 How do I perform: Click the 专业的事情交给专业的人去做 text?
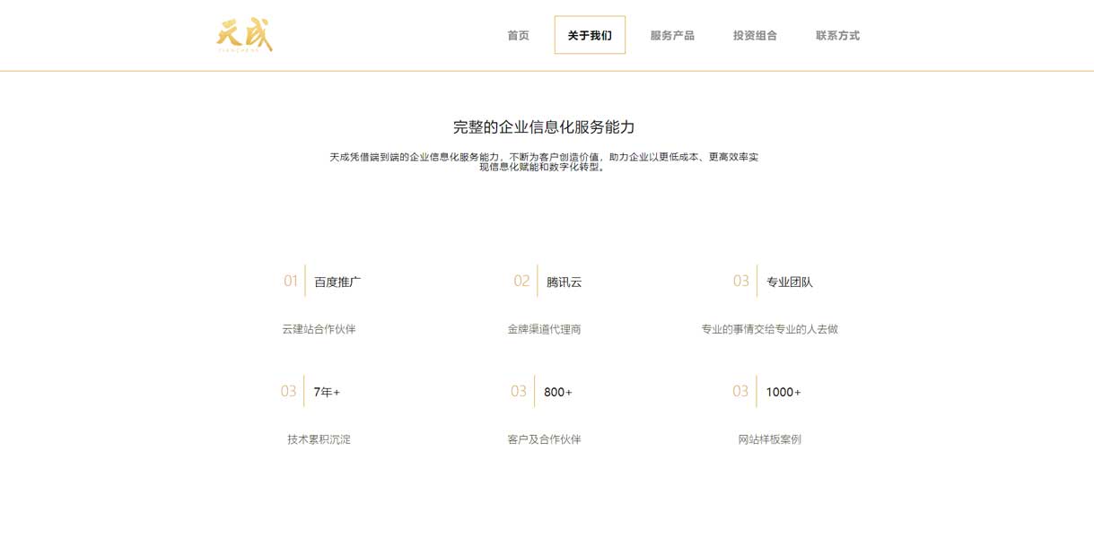point(769,328)
